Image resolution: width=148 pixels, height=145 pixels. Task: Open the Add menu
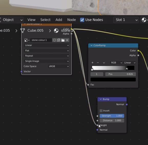[59, 20]
